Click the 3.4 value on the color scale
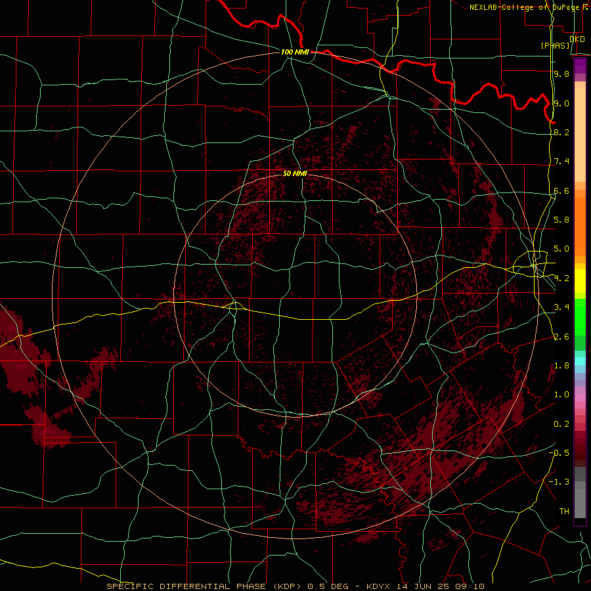Viewport: 591px width, 591px height. [561, 307]
